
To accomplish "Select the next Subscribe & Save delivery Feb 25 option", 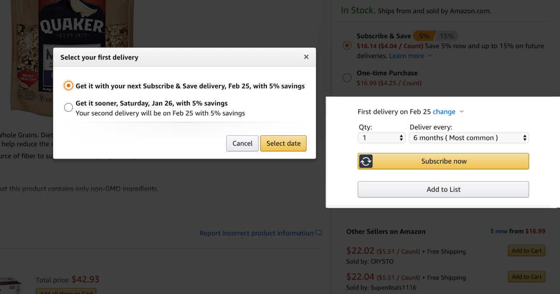I will (69, 86).
